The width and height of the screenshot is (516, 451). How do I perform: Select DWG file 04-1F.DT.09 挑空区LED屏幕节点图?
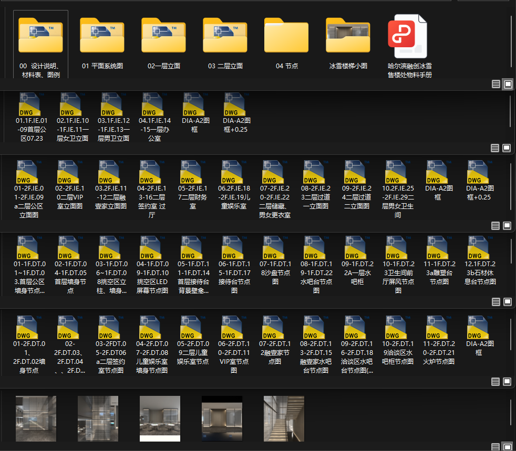point(152,265)
